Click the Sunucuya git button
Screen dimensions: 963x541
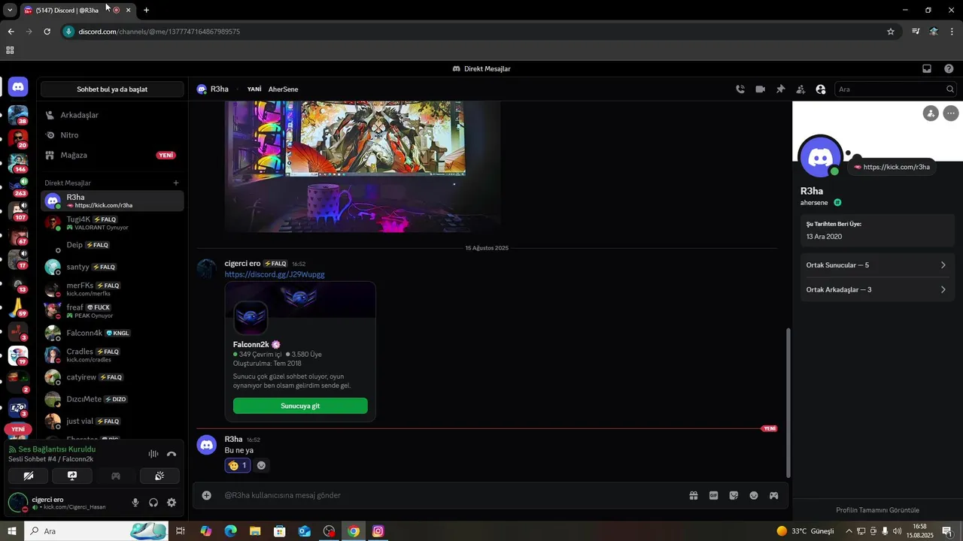tap(300, 406)
